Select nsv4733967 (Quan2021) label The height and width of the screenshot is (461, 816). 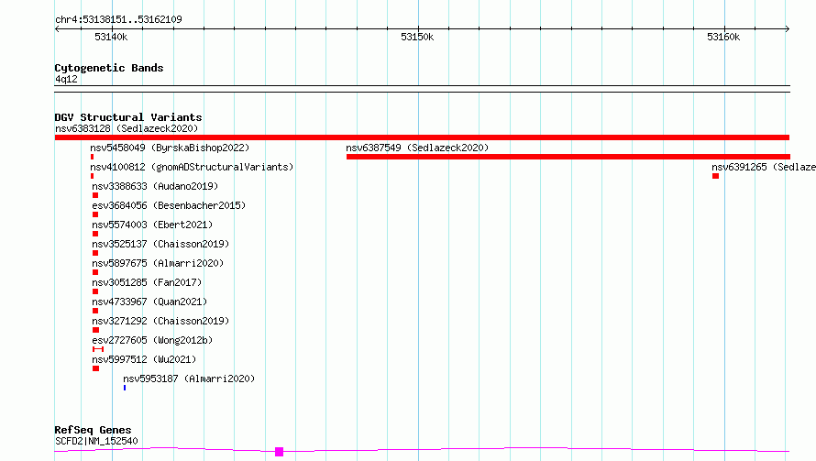pyautogui.click(x=149, y=302)
